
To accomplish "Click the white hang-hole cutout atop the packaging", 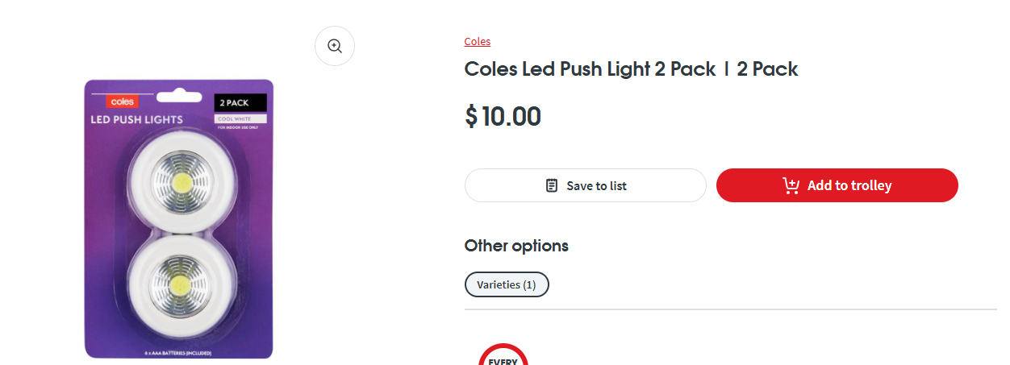I will pos(179,97).
